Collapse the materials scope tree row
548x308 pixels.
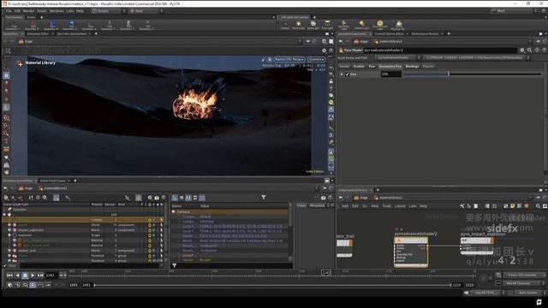[x=9, y=235]
